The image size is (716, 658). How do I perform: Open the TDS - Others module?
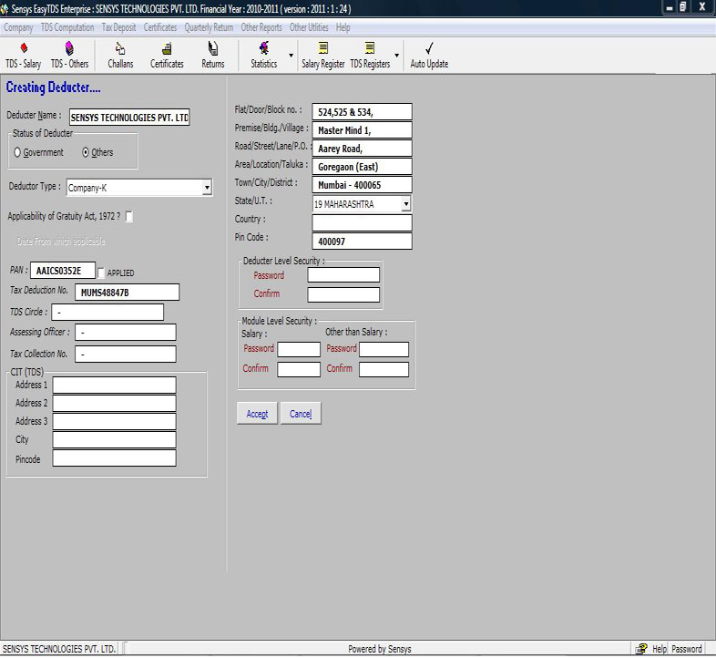(69, 56)
